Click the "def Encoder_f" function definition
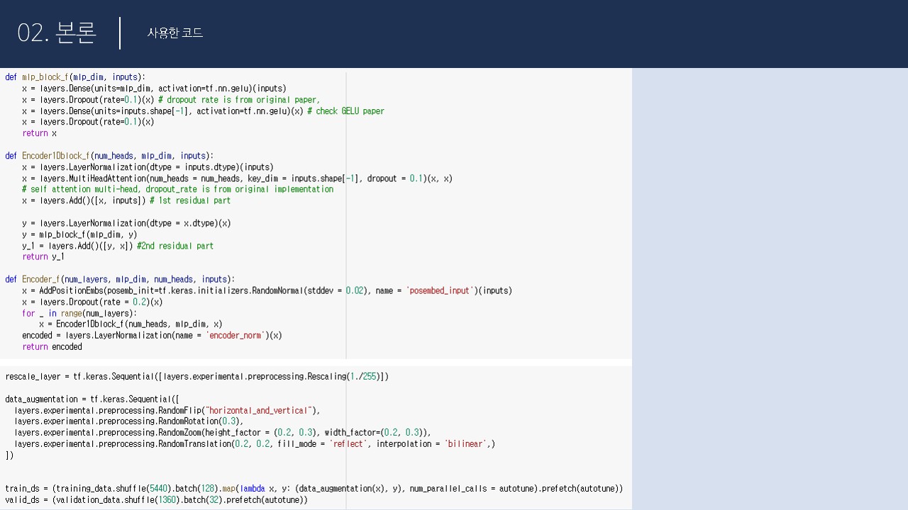Screen dimensions: 908x510 pyautogui.click(x=119, y=280)
